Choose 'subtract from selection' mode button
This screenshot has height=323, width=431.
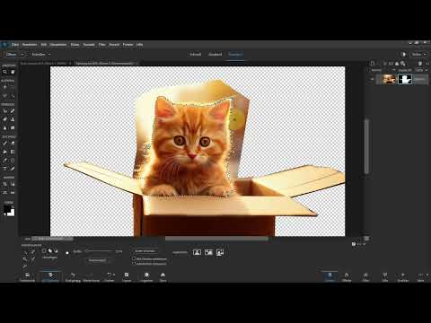(x=56, y=250)
